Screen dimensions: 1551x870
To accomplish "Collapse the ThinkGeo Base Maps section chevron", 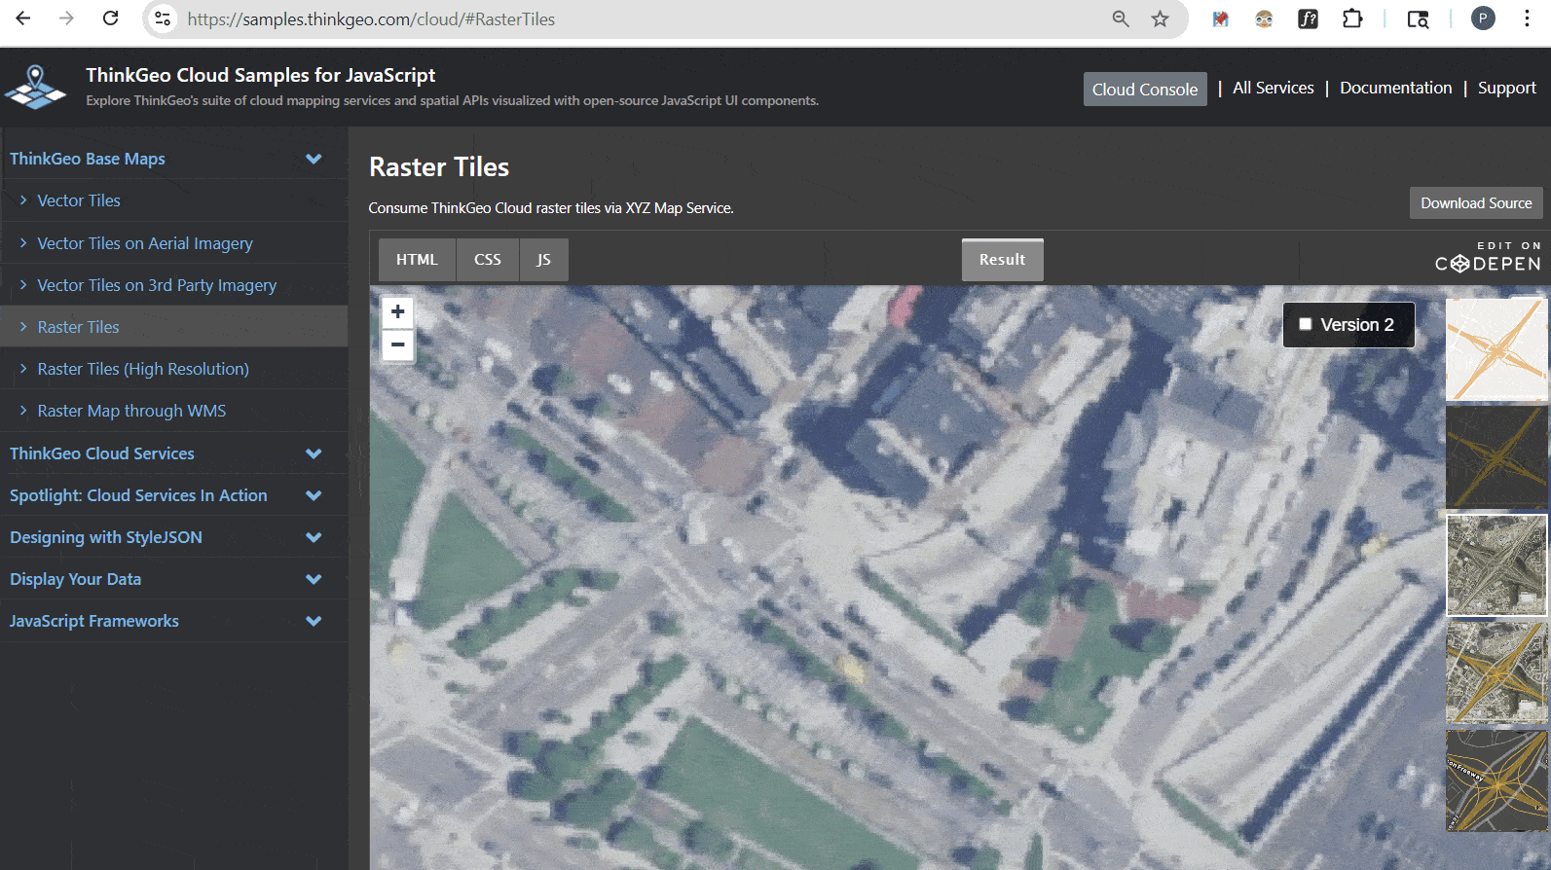I will [314, 159].
